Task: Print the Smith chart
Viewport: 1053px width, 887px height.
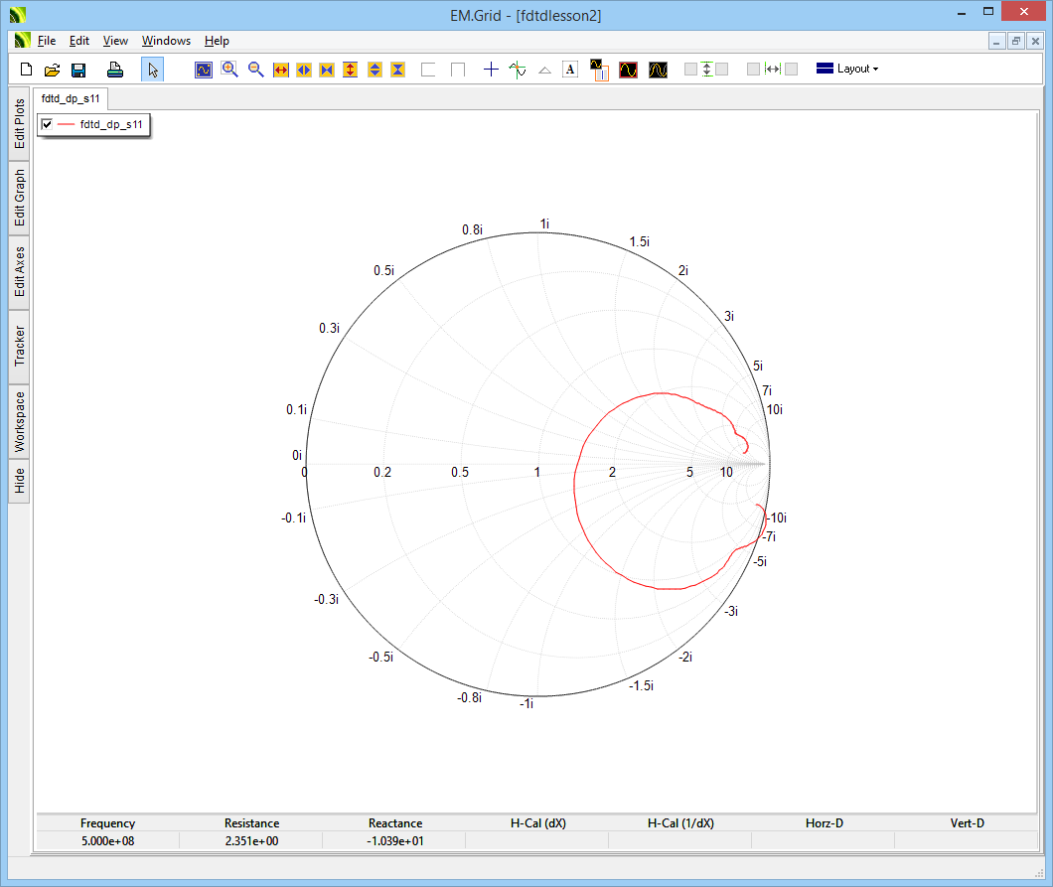Action: 115,70
